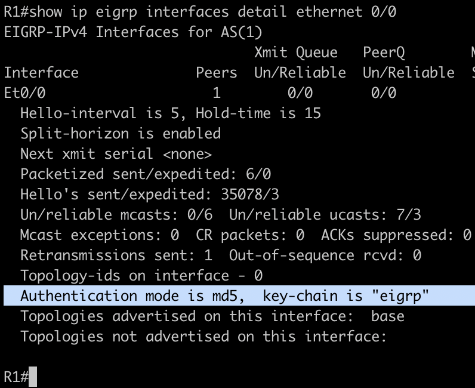Click the Topology-ids on interface line
The image size is (475, 388).
tap(141, 275)
